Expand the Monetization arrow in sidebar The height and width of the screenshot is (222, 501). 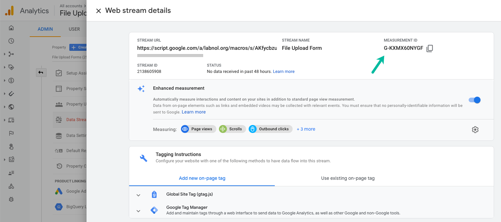pos(5,80)
